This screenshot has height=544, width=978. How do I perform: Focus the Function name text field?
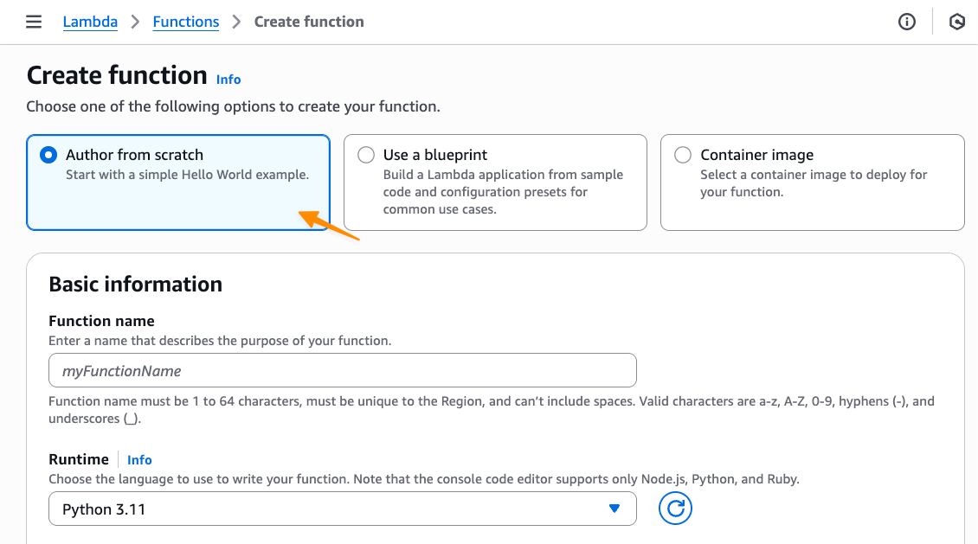342,370
